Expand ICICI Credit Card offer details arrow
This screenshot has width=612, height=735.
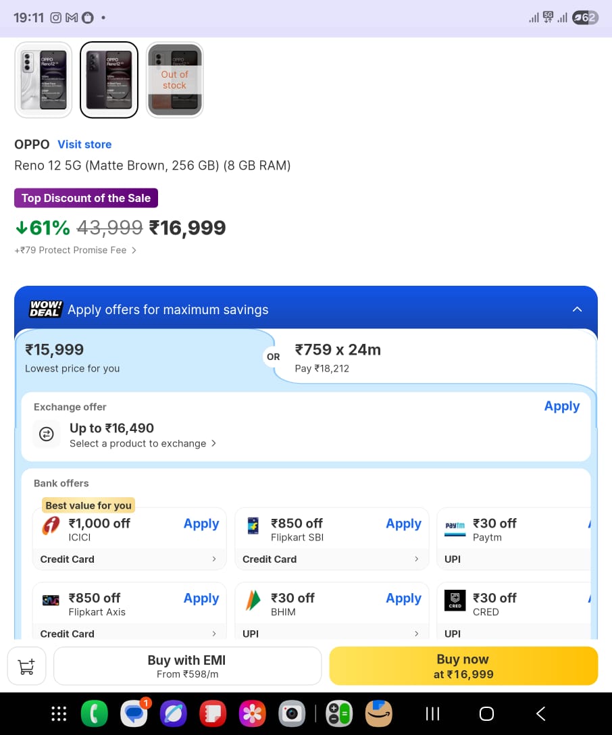[x=214, y=559]
